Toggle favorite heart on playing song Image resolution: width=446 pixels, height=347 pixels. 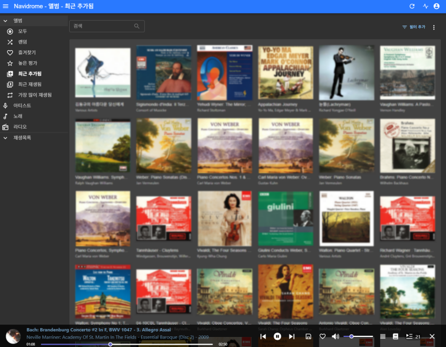[323, 336]
